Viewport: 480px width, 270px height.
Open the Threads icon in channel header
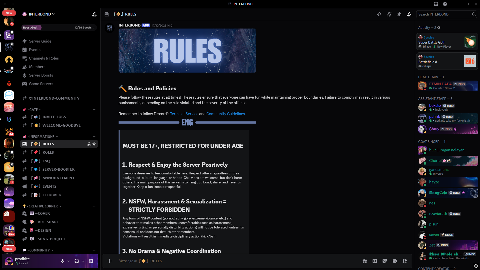pyautogui.click(x=379, y=14)
